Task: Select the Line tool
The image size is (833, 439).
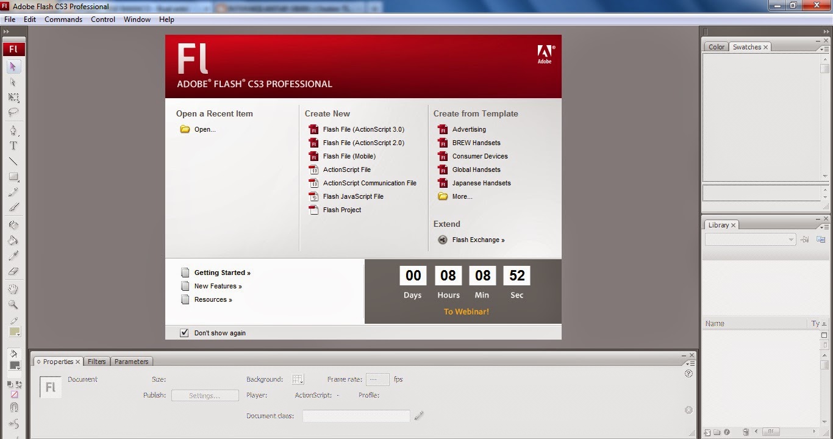Action: (13, 162)
